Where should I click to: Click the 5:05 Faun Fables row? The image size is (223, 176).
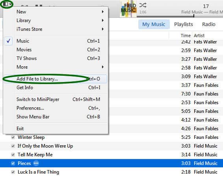pyautogui.click(x=165, y=111)
